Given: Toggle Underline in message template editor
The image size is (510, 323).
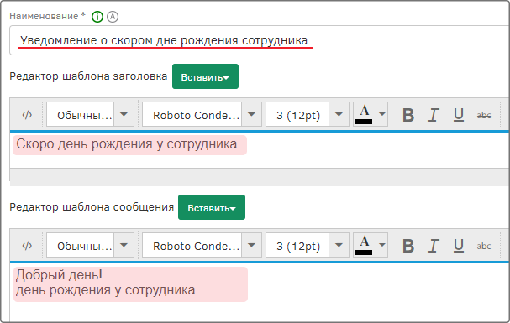Looking at the screenshot, I should [x=459, y=246].
